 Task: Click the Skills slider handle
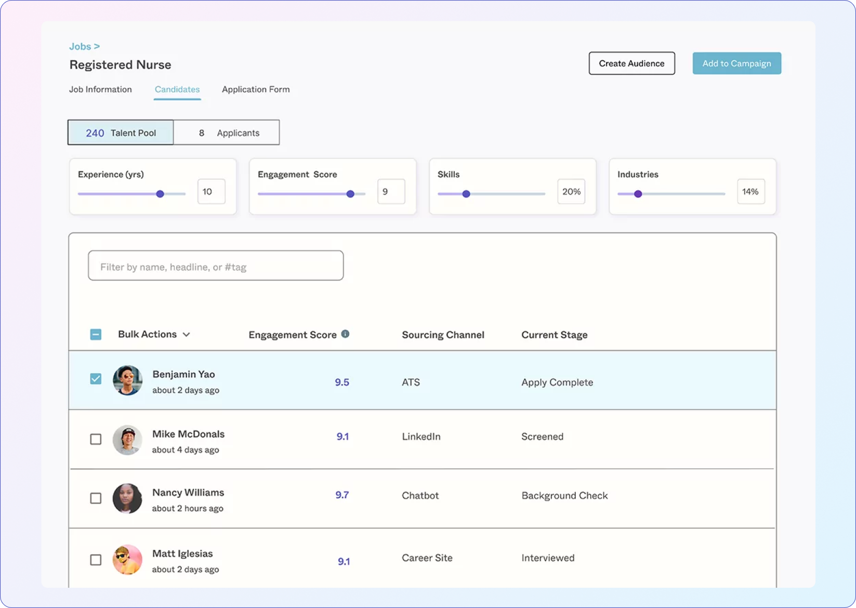click(466, 194)
